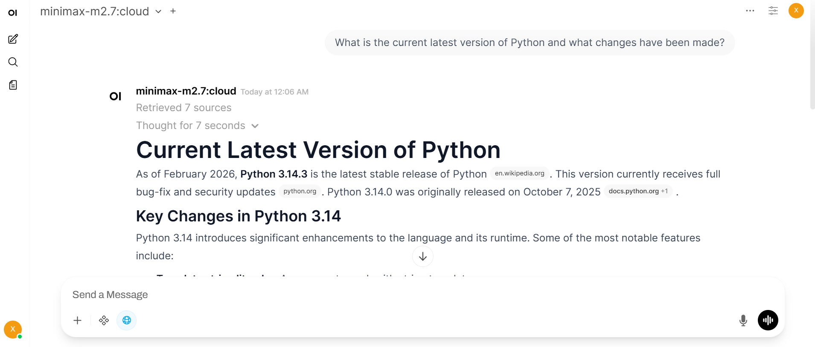Start a new chat with pencil icon

tap(13, 39)
